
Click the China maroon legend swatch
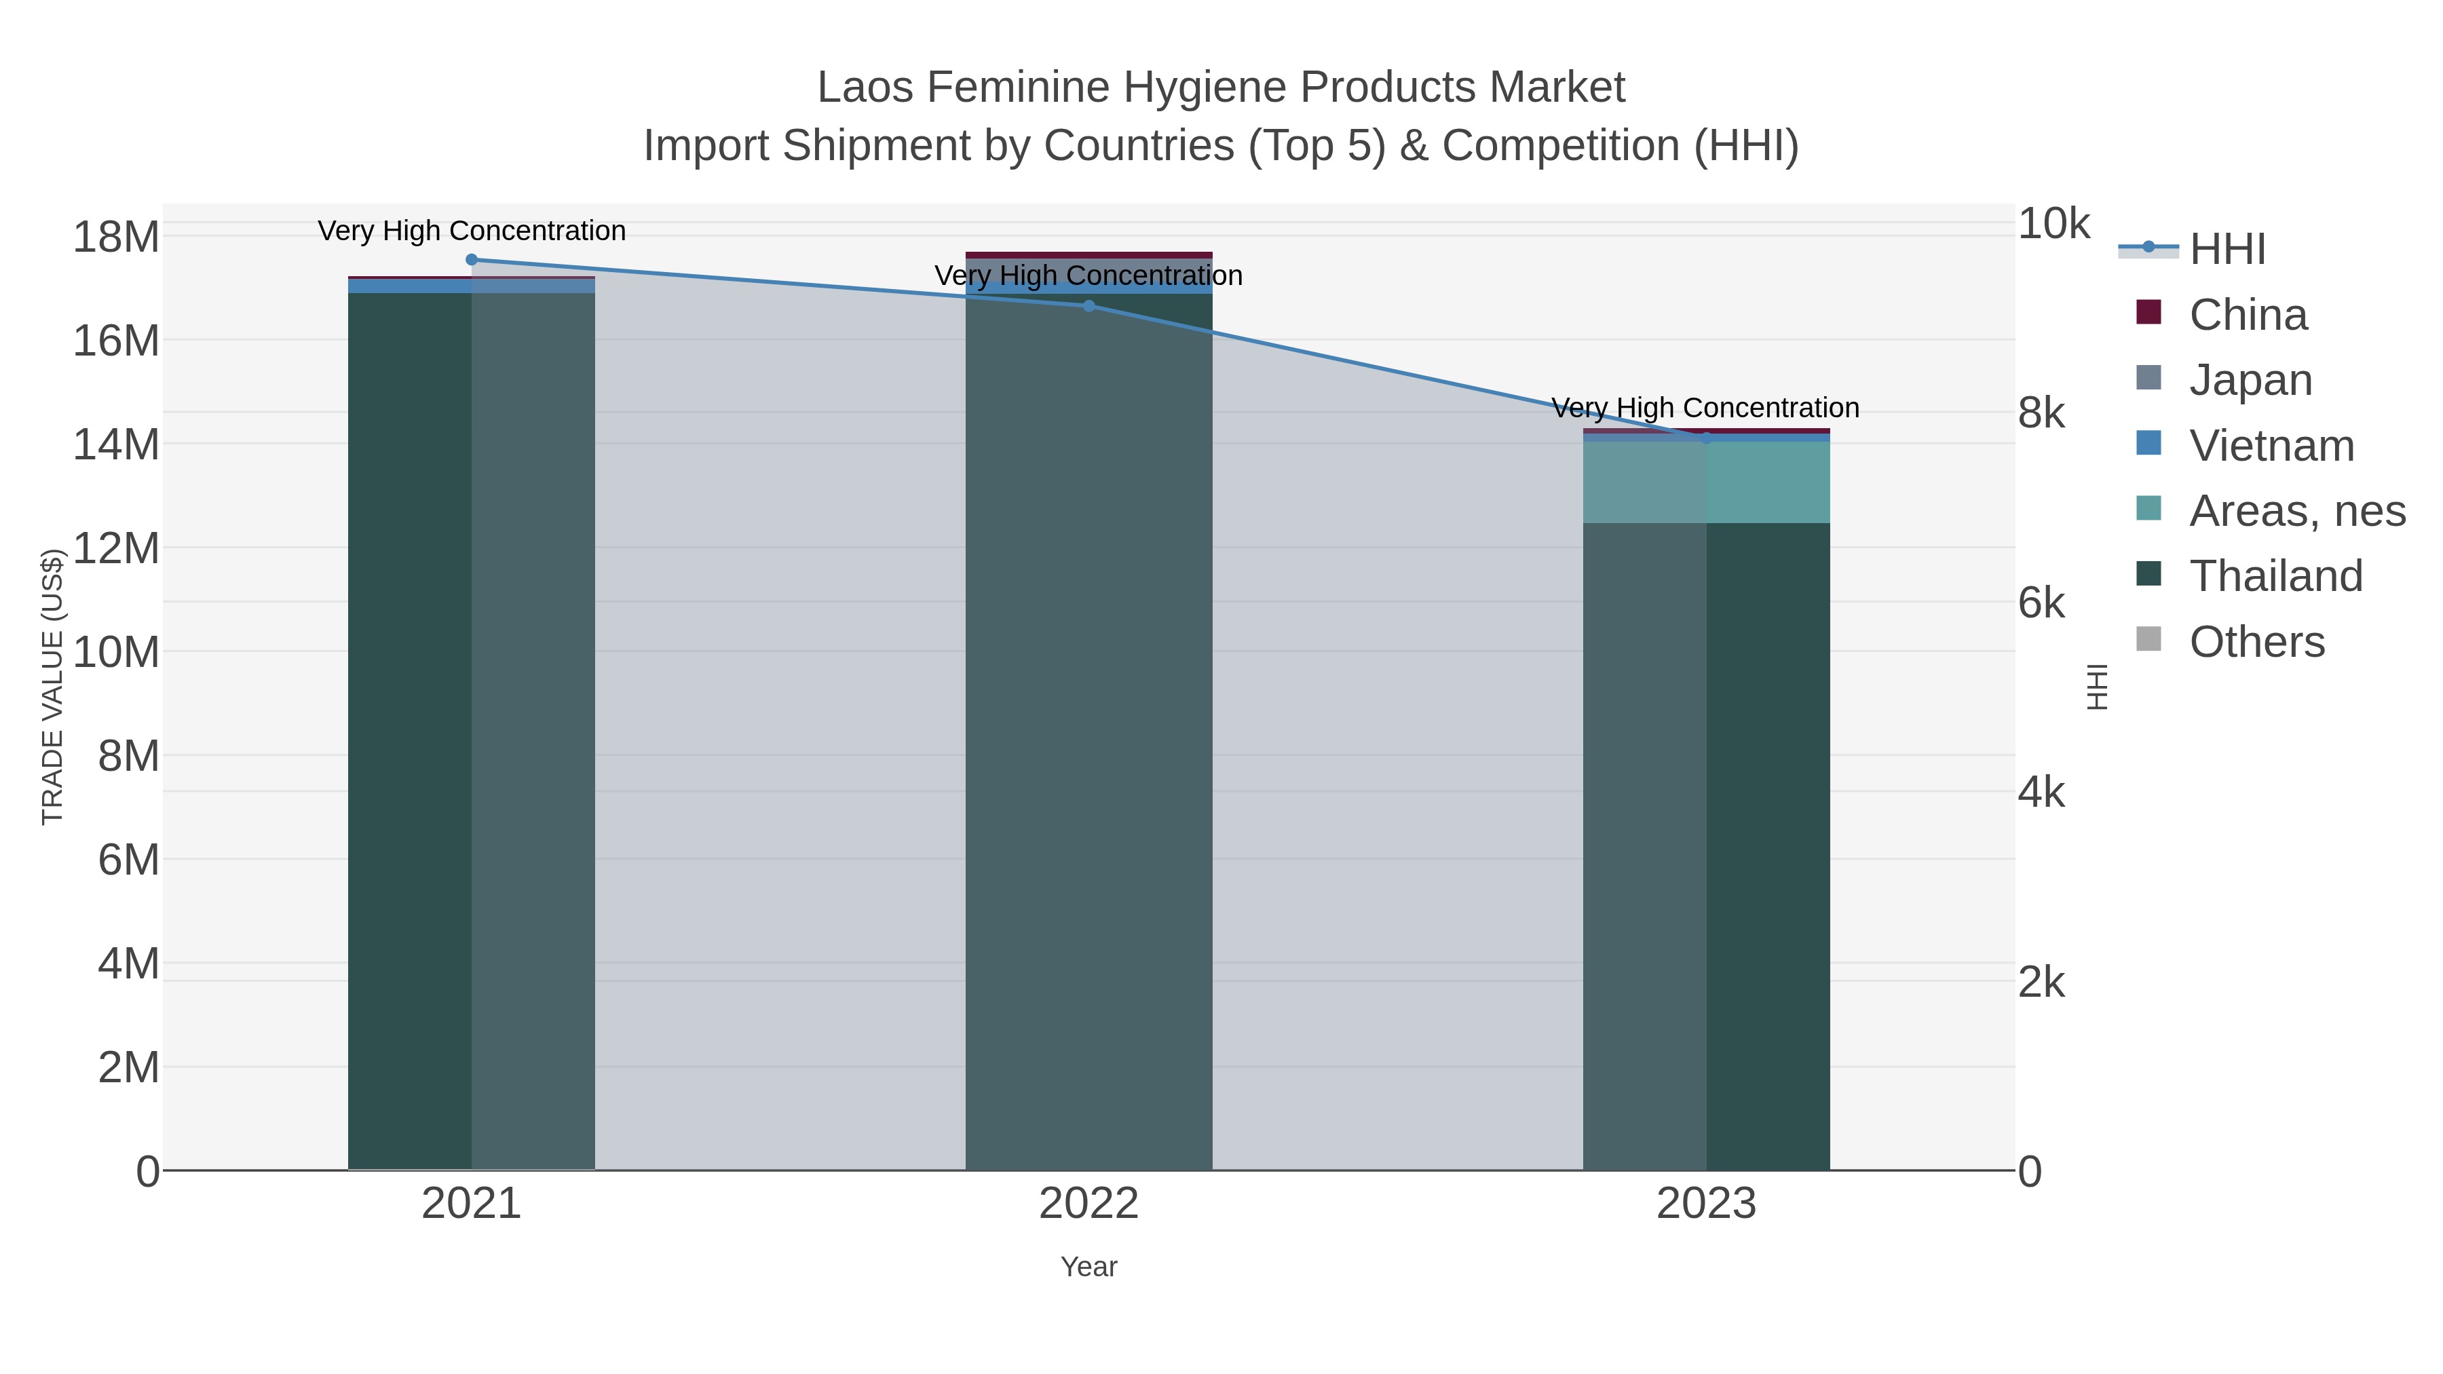pyautogui.click(x=2148, y=312)
